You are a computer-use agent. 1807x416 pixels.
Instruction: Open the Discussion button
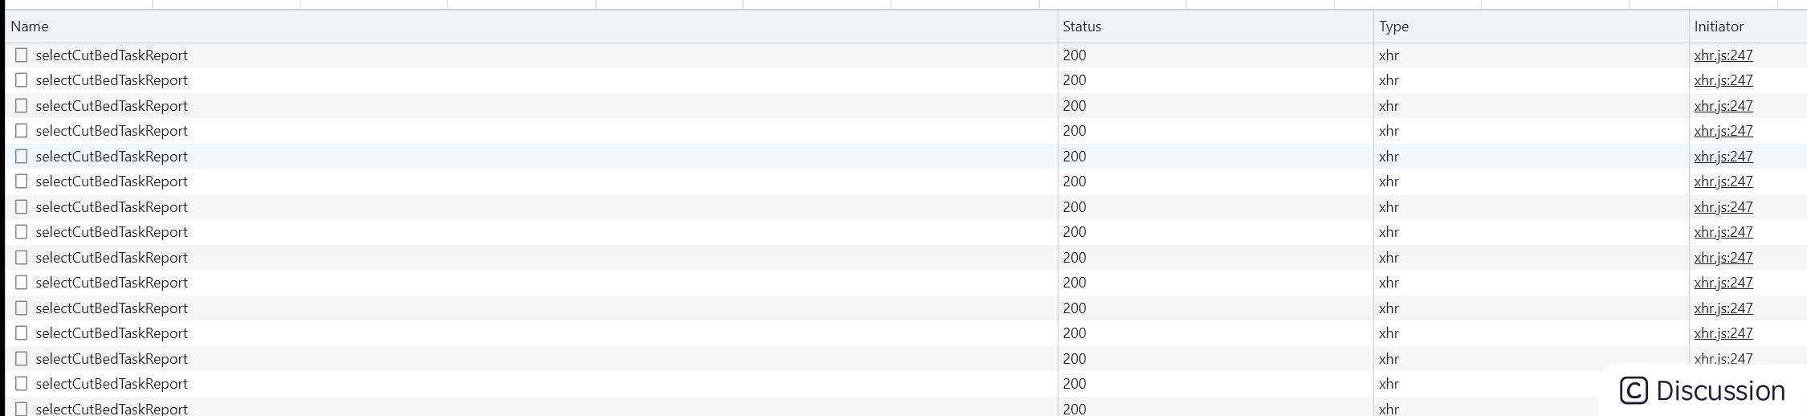coord(1703,391)
